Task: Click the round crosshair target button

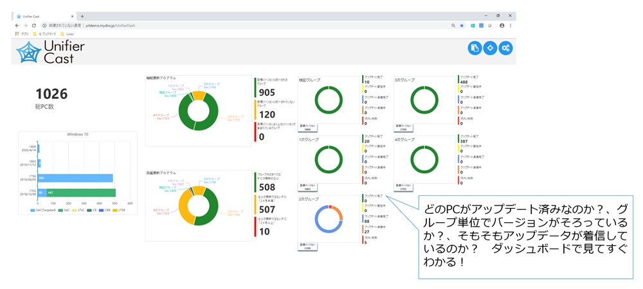Action: (489, 48)
